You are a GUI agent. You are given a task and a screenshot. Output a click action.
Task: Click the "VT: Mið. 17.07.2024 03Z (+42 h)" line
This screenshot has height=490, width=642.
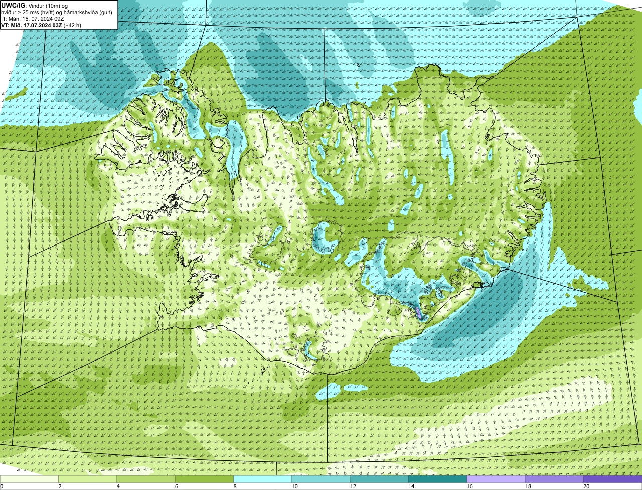41,25
